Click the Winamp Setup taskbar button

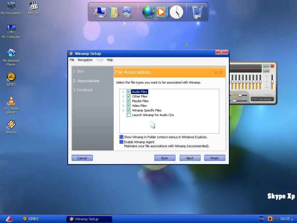coord(89,219)
